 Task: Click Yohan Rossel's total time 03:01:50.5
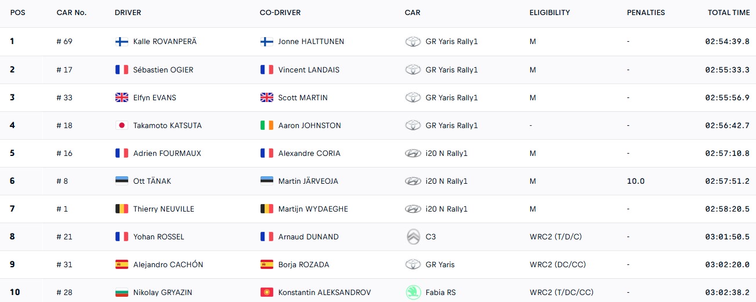(728, 236)
